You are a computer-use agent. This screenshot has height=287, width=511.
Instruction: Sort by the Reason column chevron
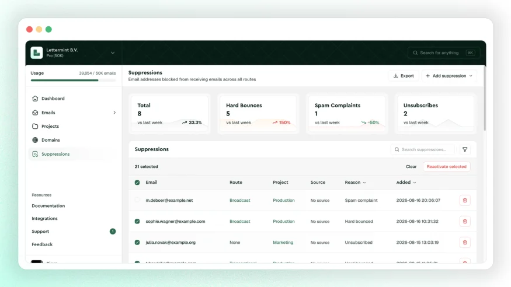pyautogui.click(x=364, y=183)
